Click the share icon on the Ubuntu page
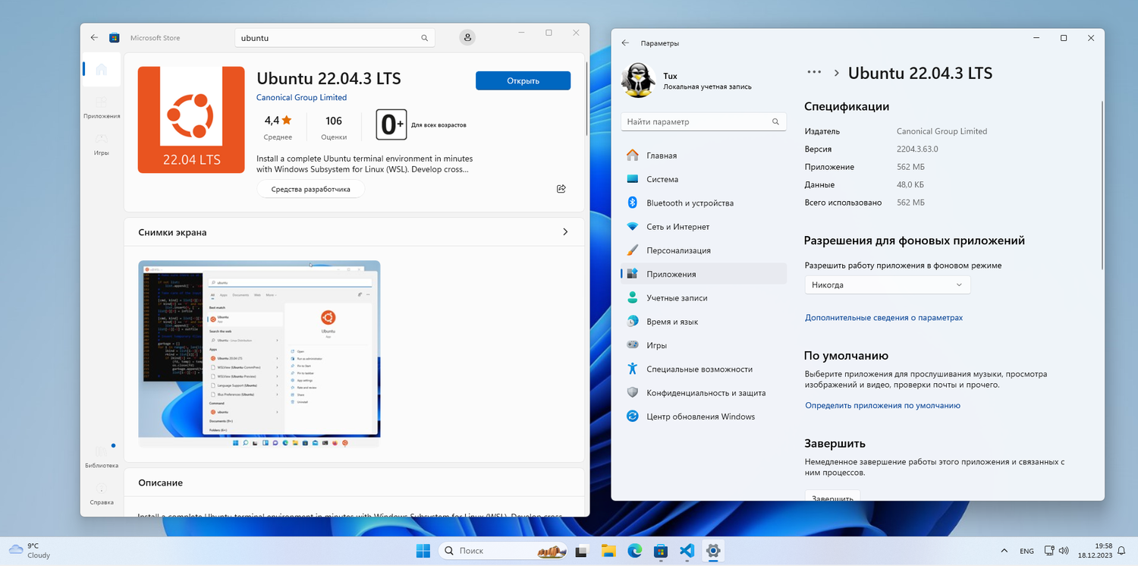Viewport: 1138px width, 566px height. pos(561,189)
